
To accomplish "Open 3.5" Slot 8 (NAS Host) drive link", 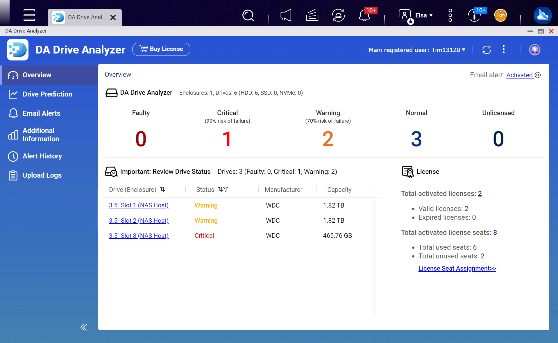I will [139, 236].
